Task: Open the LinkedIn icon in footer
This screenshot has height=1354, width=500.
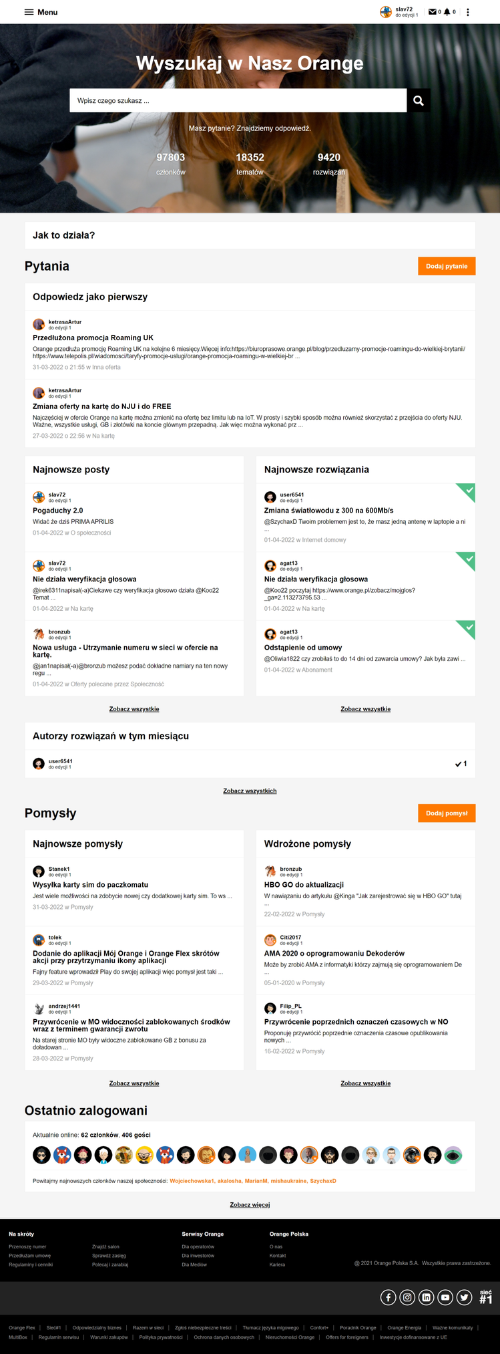Action: coord(426,1297)
